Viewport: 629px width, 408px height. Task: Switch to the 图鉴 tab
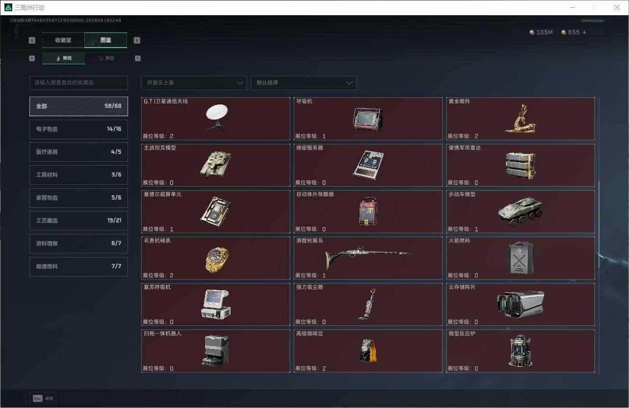click(106, 40)
